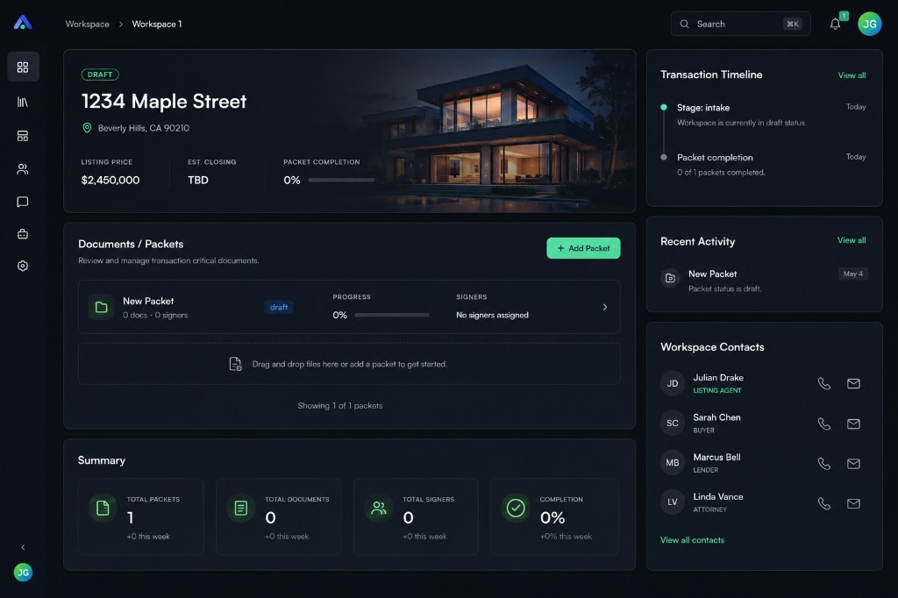Image resolution: width=898 pixels, height=598 pixels.
Task: Click the TBD estimated closing value
Action: coord(198,180)
